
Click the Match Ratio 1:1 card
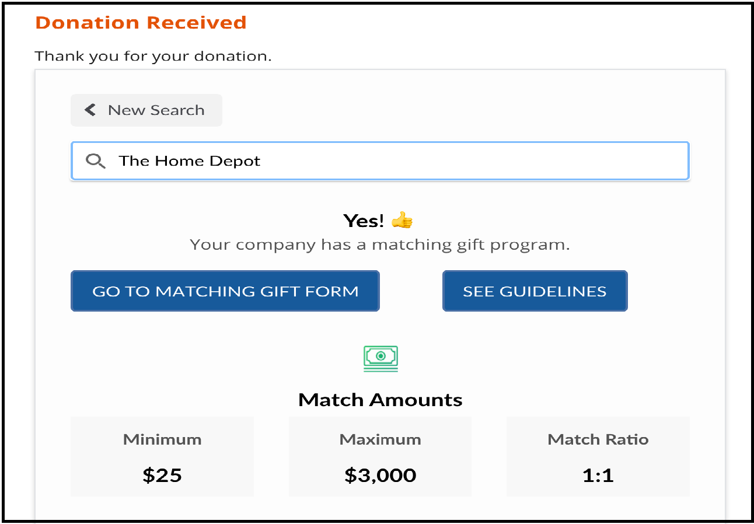tap(598, 456)
